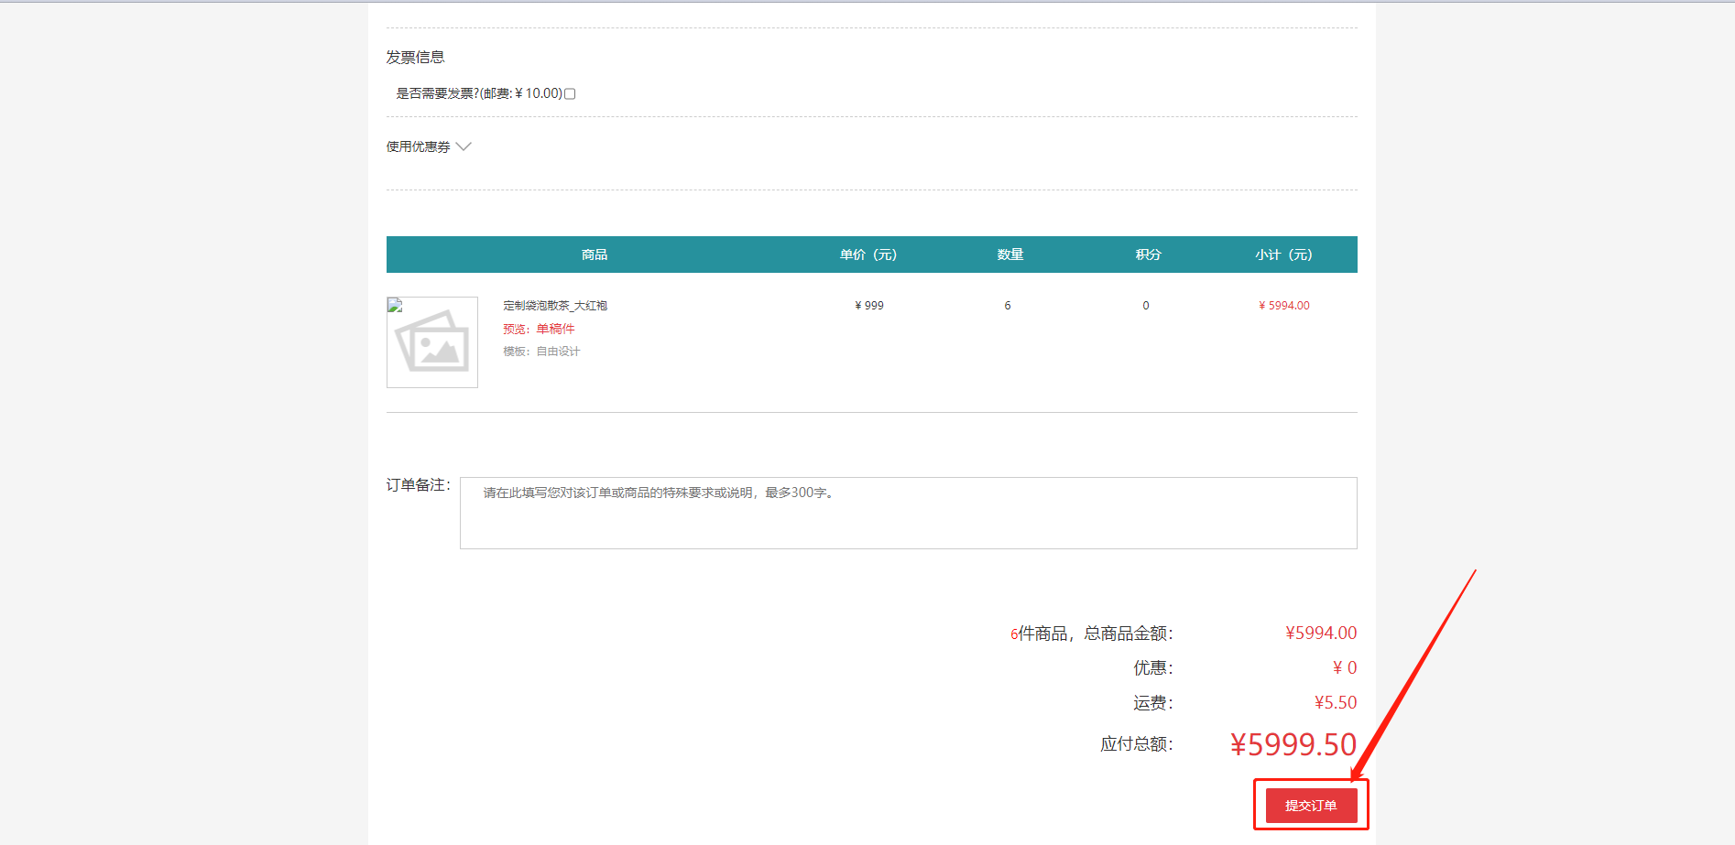This screenshot has height=845, width=1735.
Task: Click the red 预览: 单稿件 preview link
Action: click(x=539, y=329)
